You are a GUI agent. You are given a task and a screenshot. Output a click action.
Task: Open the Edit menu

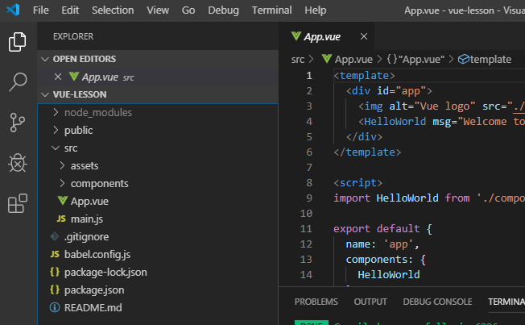pyautogui.click(x=70, y=10)
